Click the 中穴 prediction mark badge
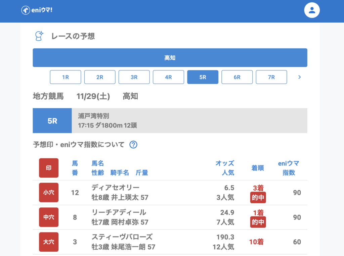344x256 pixels. [x=49, y=217]
